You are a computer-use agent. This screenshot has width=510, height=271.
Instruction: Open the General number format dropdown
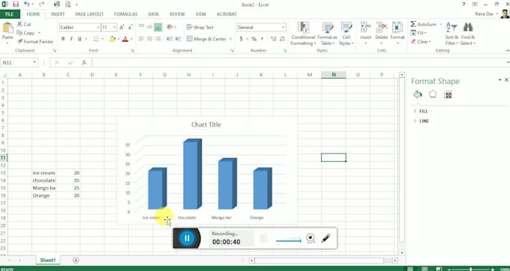pyautogui.click(x=283, y=28)
